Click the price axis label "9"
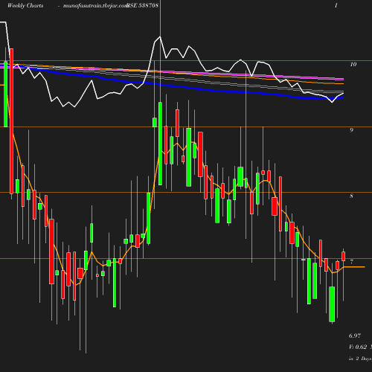 351,130
